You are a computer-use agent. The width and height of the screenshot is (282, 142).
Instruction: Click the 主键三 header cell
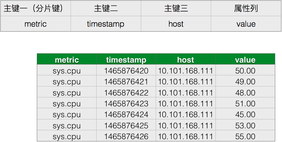(x=176, y=8)
